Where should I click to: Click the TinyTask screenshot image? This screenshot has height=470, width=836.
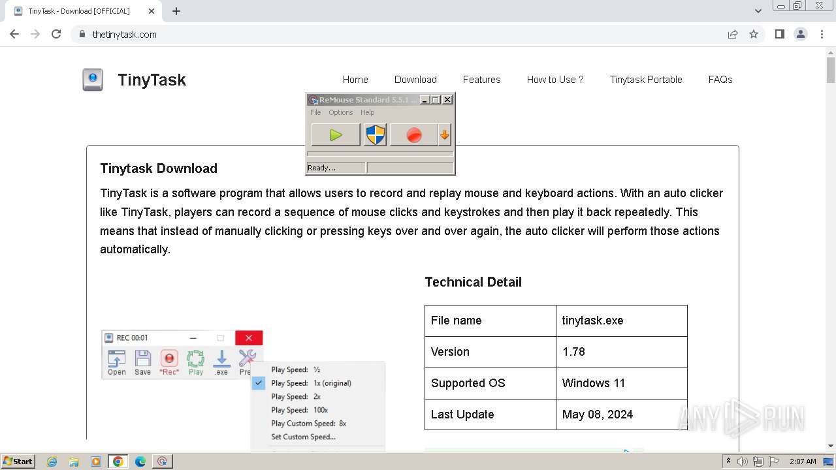[243, 390]
